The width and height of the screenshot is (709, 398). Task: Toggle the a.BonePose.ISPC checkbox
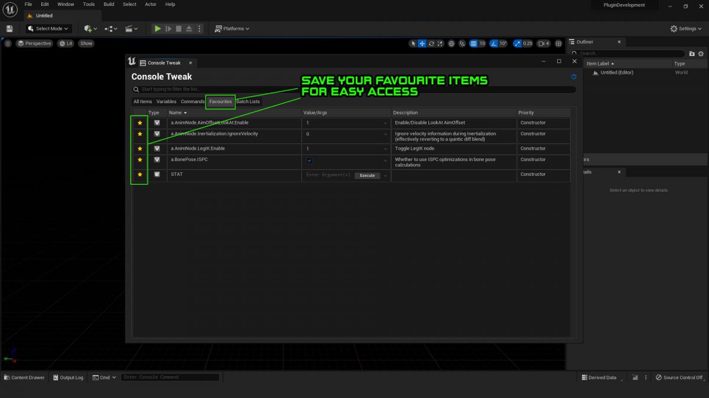point(309,160)
